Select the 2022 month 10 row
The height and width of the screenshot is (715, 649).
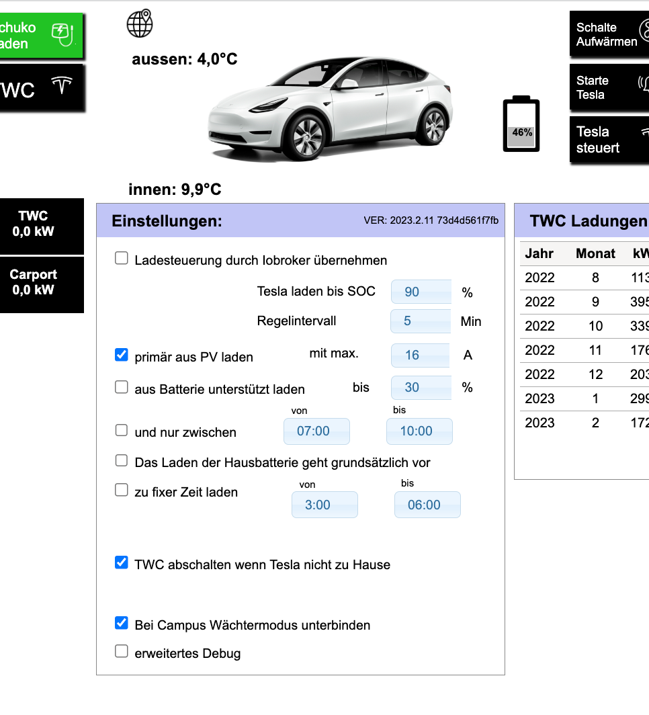click(585, 326)
